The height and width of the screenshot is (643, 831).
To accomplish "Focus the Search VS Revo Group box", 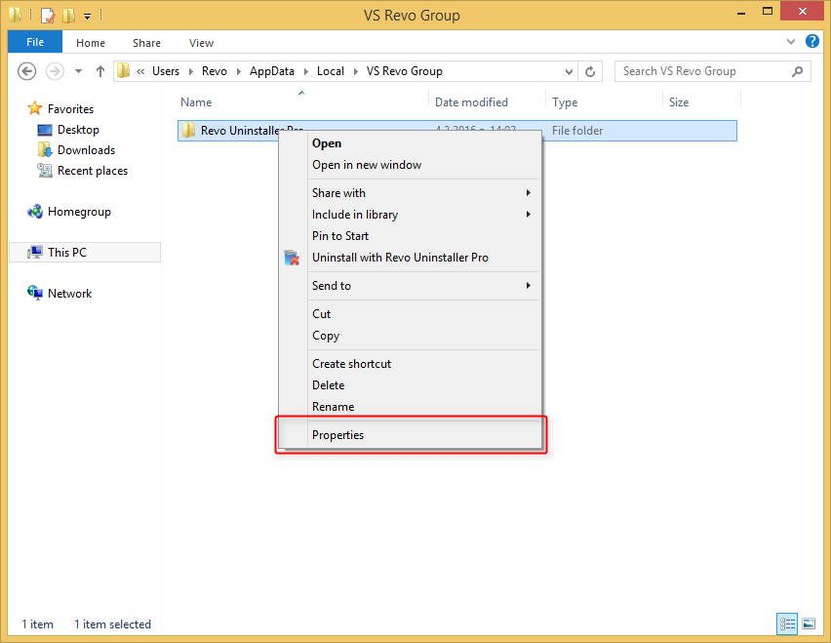I will [x=712, y=71].
